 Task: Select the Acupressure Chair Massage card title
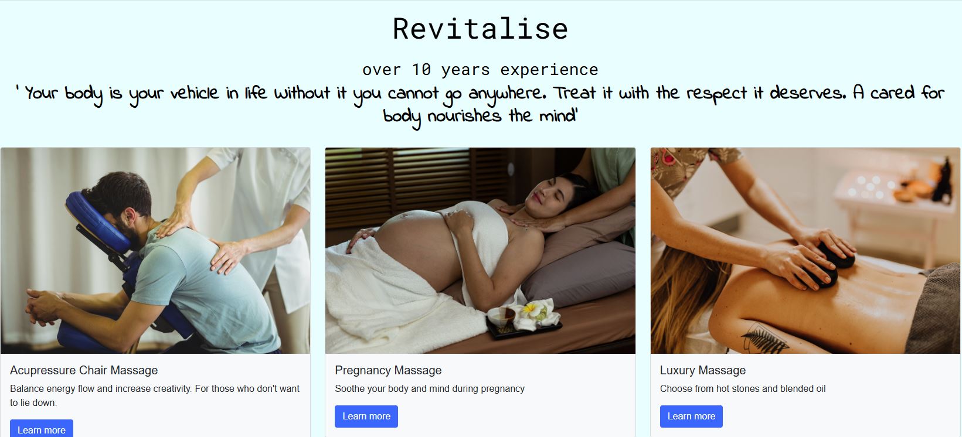click(x=84, y=370)
